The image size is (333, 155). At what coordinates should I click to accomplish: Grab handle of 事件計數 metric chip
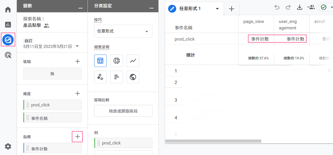[x=27, y=148]
